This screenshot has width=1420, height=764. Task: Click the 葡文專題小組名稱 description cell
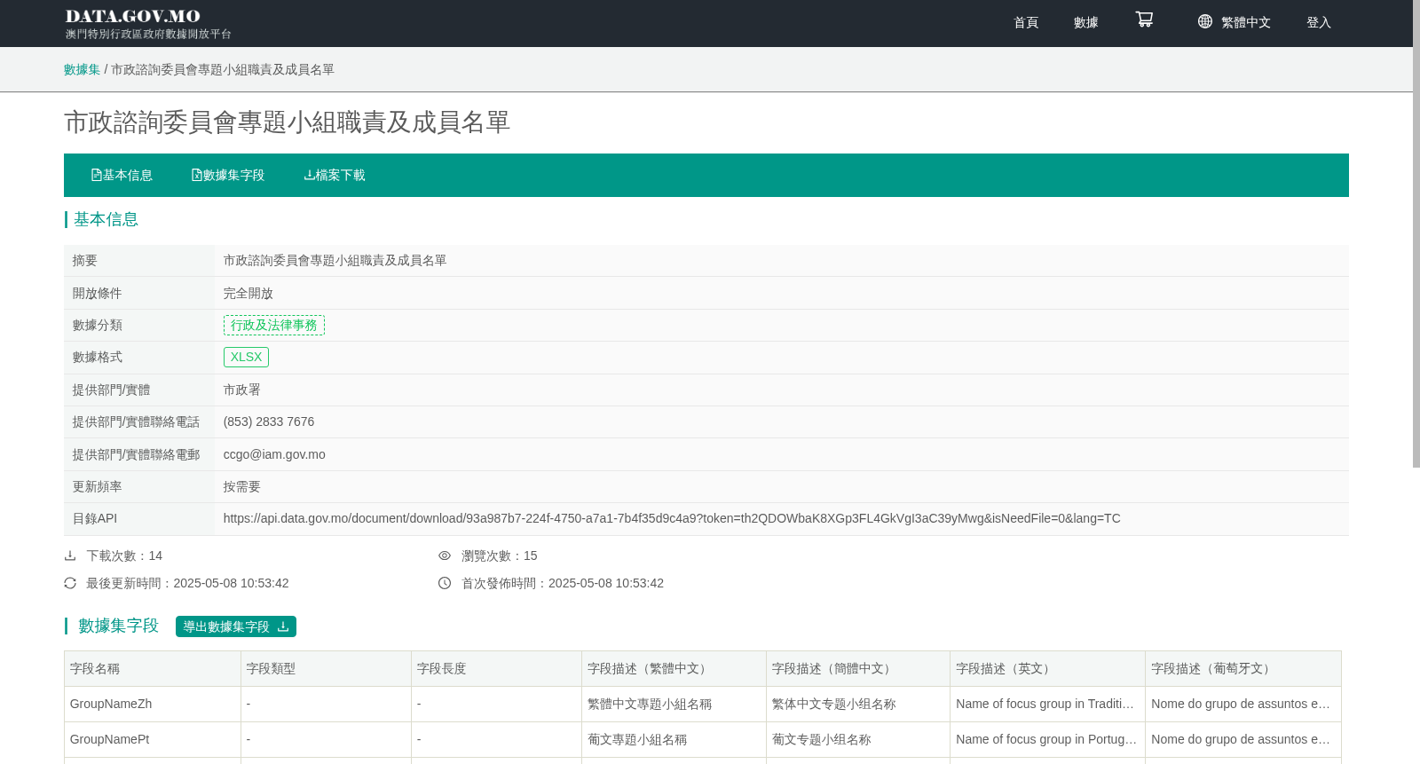tap(674, 739)
